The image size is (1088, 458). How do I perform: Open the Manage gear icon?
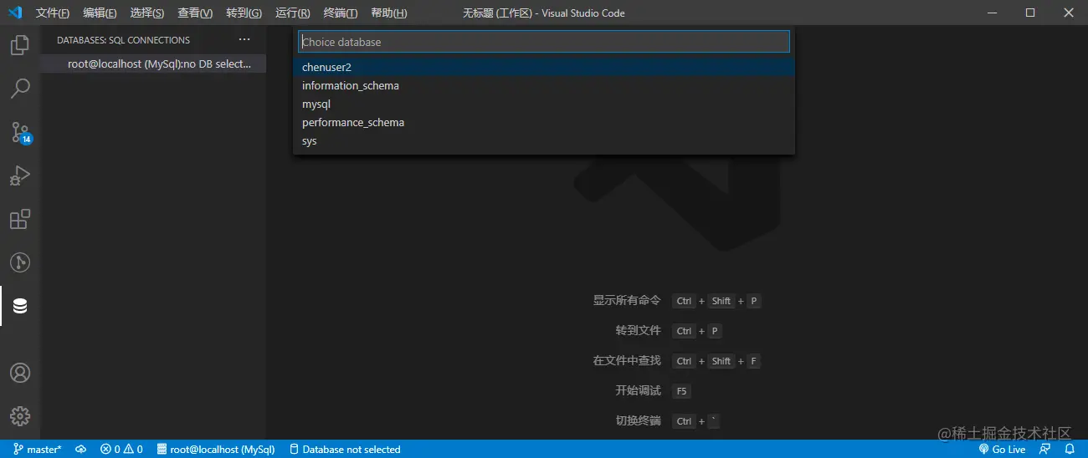[20, 415]
